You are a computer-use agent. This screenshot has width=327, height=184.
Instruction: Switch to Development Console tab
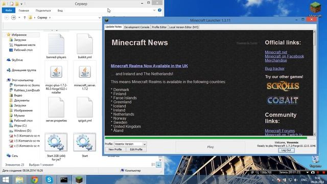pyautogui.click(x=136, y=27)
